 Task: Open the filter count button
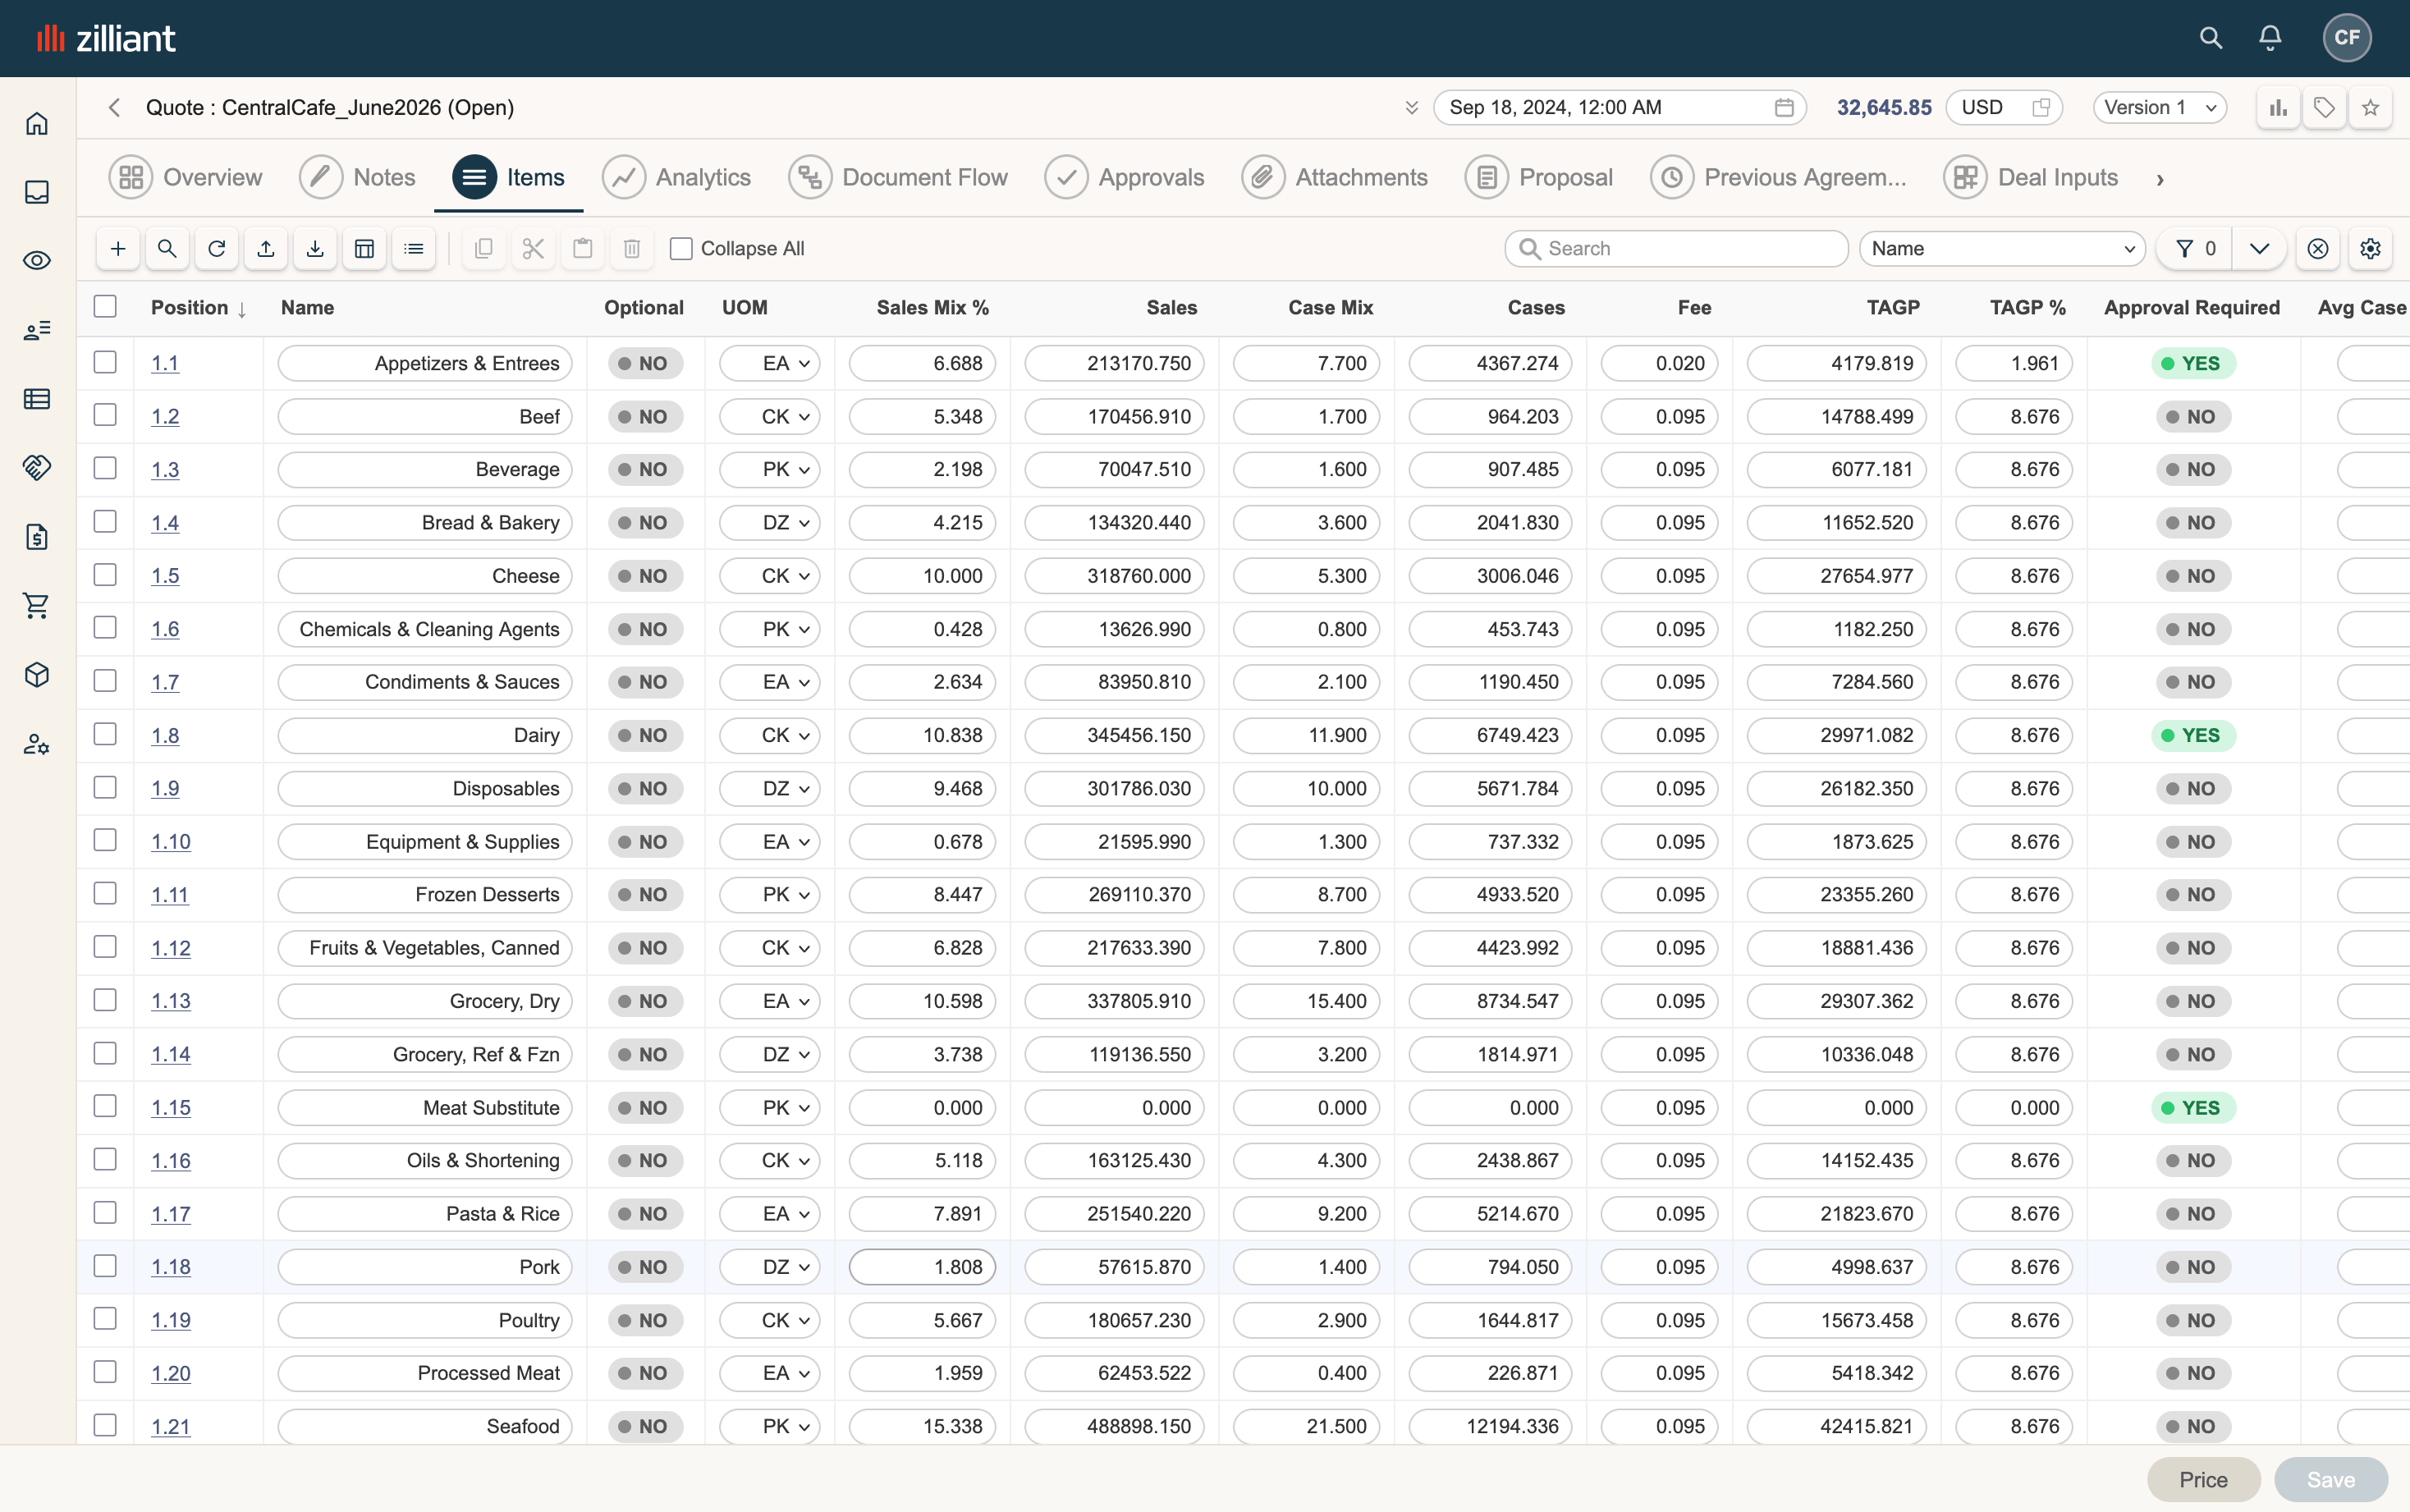tap(2195, 248)
